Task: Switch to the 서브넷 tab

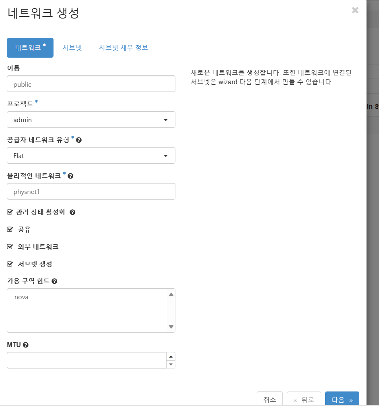Action: [72, 48]
